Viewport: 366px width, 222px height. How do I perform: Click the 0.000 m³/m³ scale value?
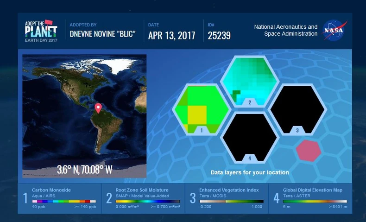pyautogui.click(x=127, y=207)
